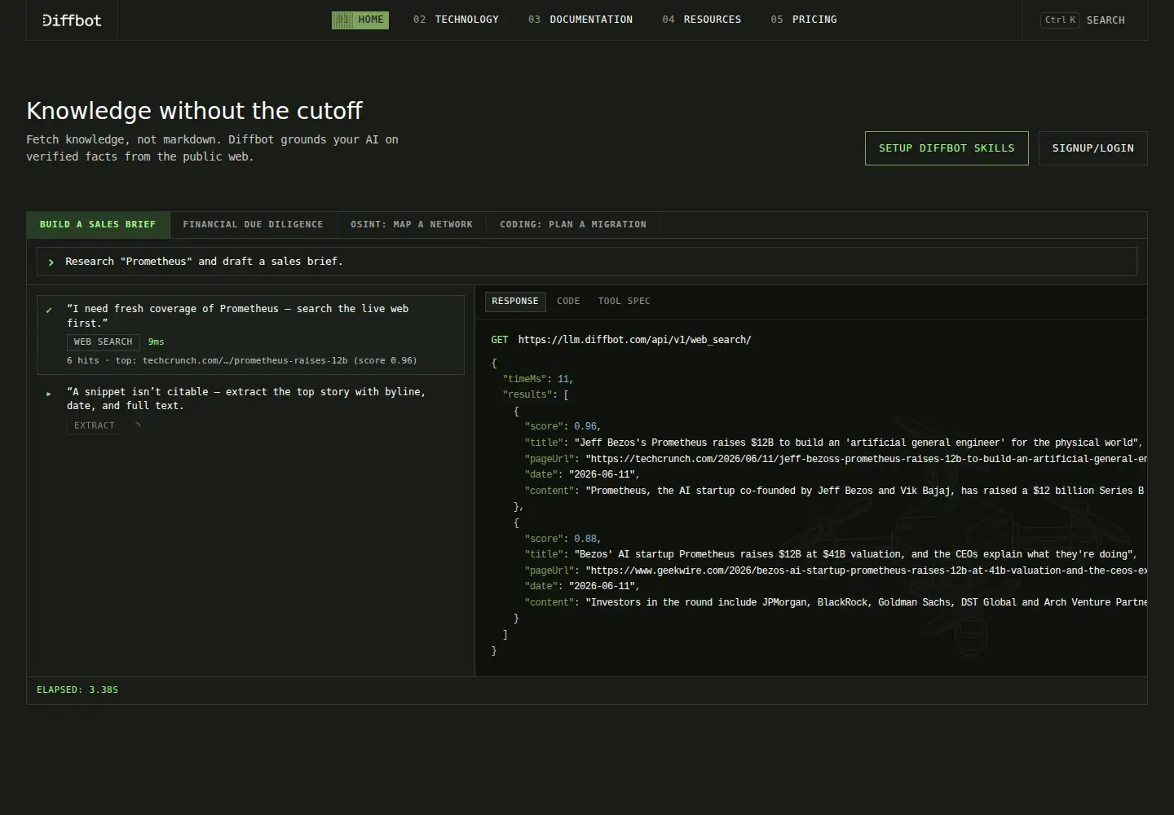Click the llm.diffbot.com web_search request URL
This screenshot has width=1174, height=815.
634,340
